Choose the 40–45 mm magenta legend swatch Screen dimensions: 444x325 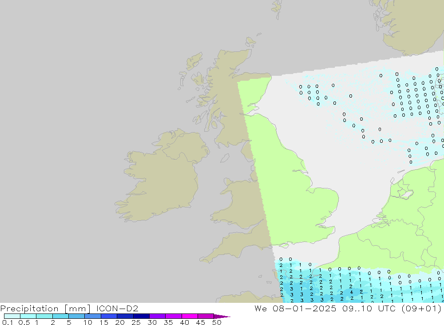190,316
